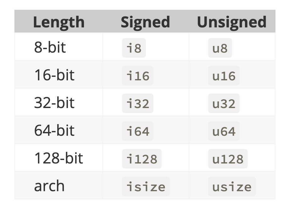This screenshot has width=283, height=206.
Task: Click the usize type code
Action: pyautogui.click(x=232, y=187)
